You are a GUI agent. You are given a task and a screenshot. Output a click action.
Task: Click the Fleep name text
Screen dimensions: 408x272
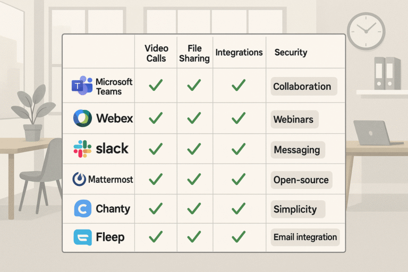point(110,237)
